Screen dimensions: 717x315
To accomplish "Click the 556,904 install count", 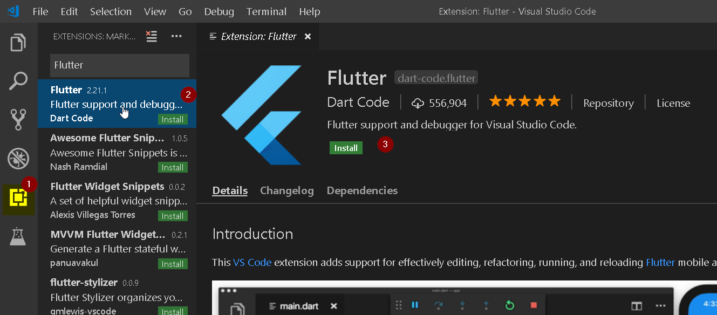I will pyautogui.click(x=448, y=103).
